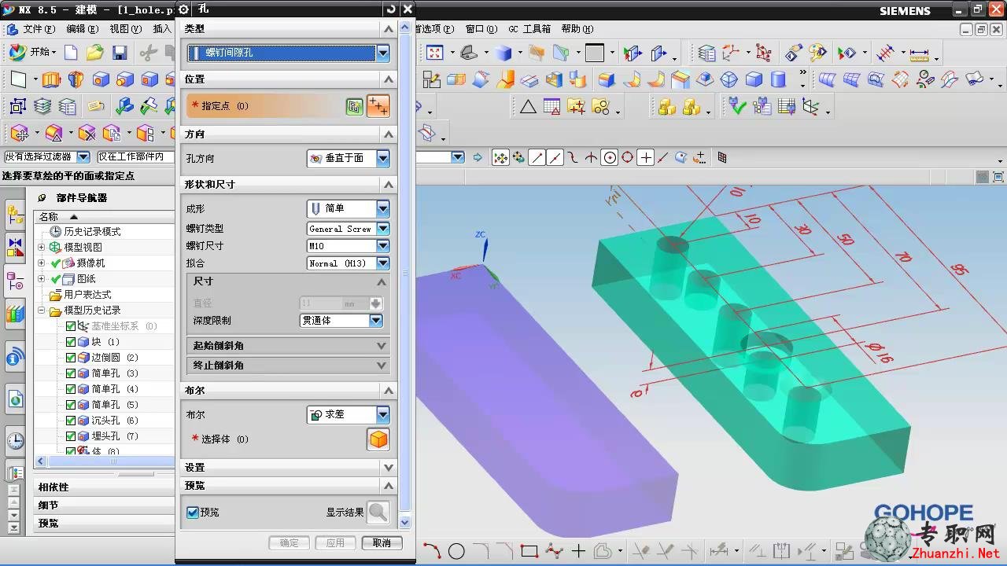Click the grid icon in snap toolbar

click(722, 157)
